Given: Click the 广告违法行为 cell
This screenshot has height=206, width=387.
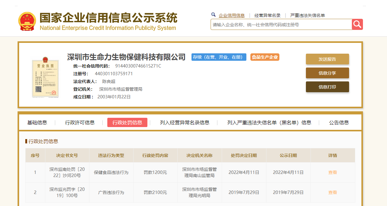Looking at the screenshot, I should coord(111,192).
